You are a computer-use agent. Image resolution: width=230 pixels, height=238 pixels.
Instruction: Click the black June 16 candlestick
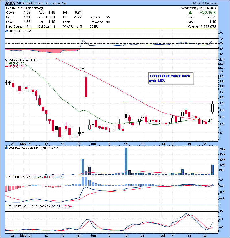[x=126, y=116]
